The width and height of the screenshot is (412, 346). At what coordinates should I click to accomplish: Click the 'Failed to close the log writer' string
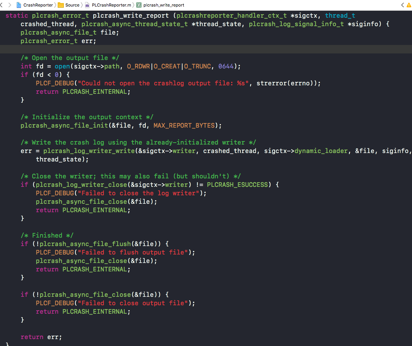coord(138,193)
